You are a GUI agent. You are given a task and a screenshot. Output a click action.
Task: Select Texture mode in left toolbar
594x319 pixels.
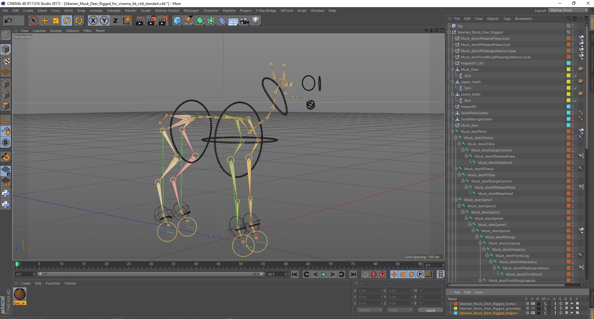pos(6,61)
